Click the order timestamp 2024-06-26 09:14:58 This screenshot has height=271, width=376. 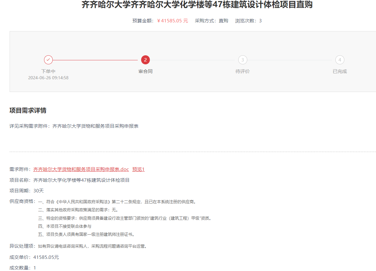coord(48,78)
